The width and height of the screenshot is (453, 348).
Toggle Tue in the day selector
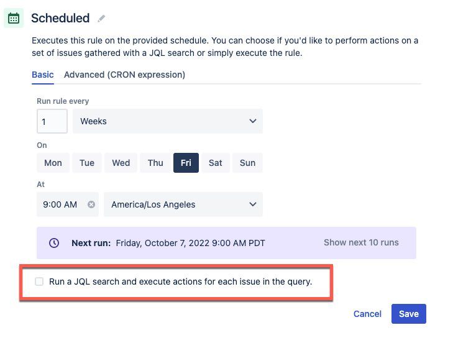click(87, 163)
